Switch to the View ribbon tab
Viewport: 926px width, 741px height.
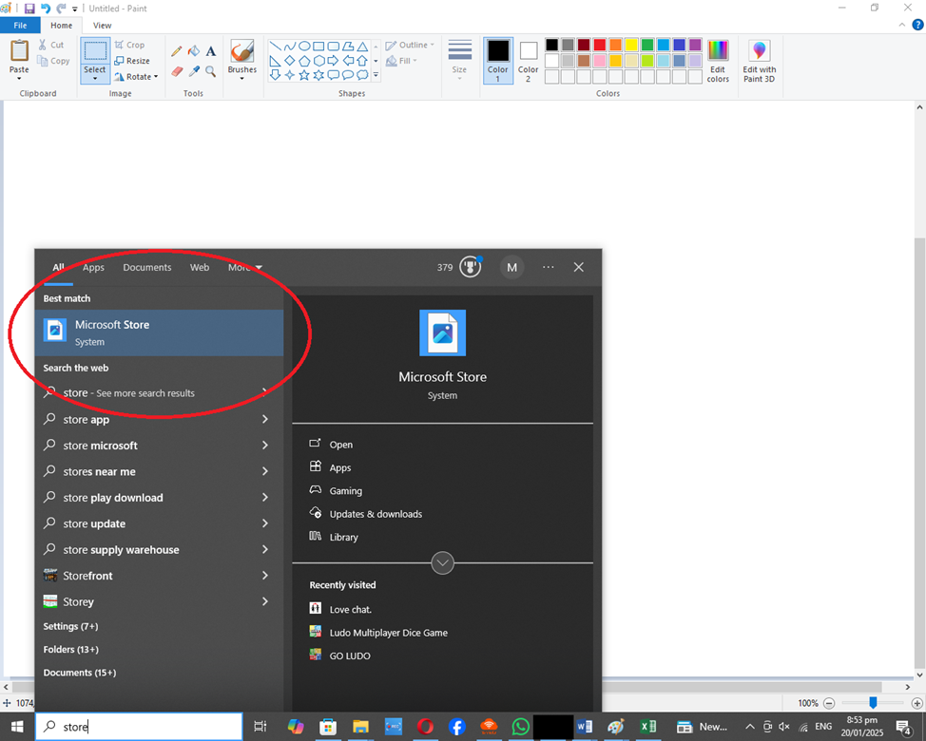pyautogui.click(x=102, y=26)
